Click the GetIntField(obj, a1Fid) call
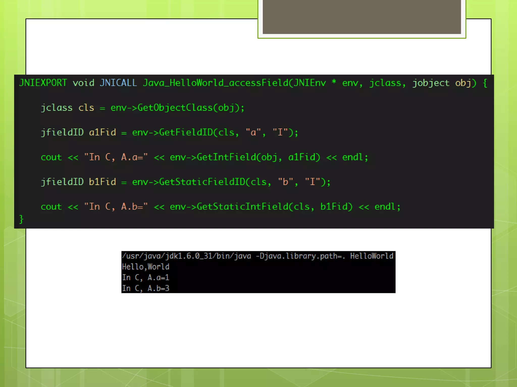The height and width of the screenshot is (387, 517). point(258,157)
